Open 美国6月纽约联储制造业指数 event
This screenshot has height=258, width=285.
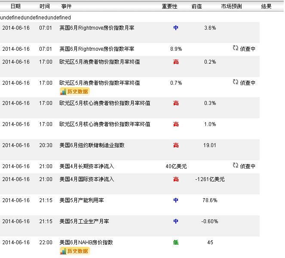(92, 145)
